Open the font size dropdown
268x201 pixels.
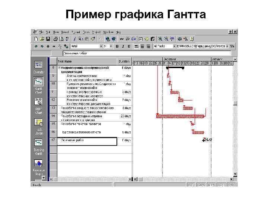coord(111,46)
